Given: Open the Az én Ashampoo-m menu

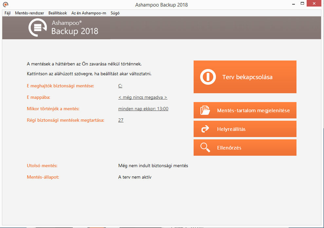Looking at the screenshot, I should pyautogui.click(x=89, y=13).
